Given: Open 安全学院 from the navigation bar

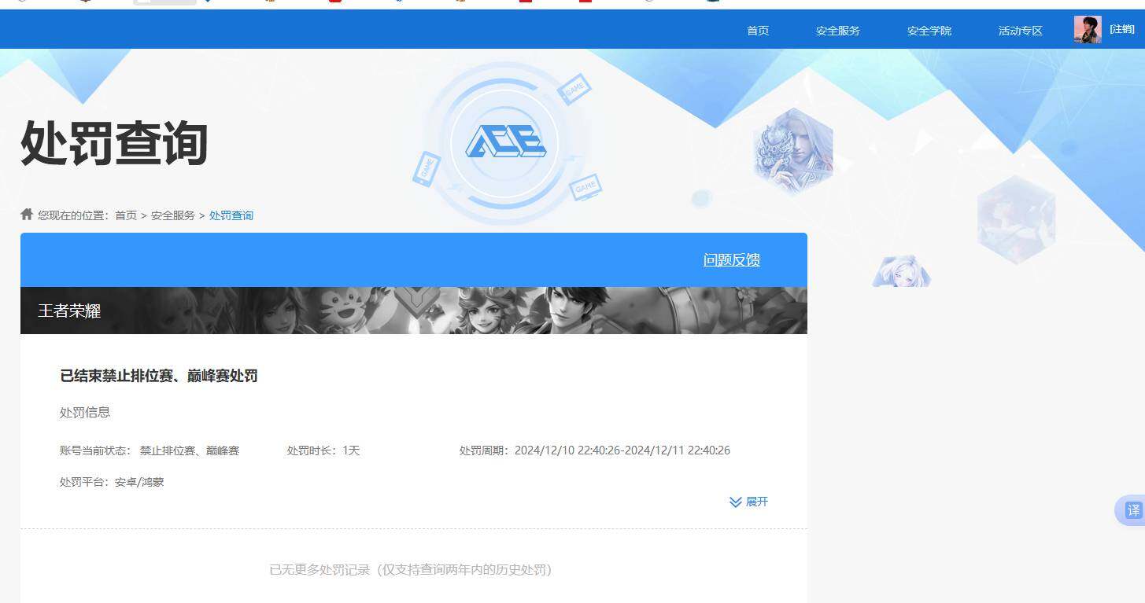Looking at the screenshot, I should 929,31.
